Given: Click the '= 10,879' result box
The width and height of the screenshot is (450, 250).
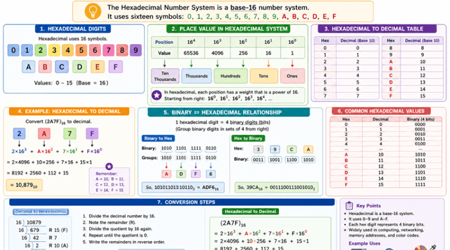Looking at the screenshot, I should pos(24,185).
